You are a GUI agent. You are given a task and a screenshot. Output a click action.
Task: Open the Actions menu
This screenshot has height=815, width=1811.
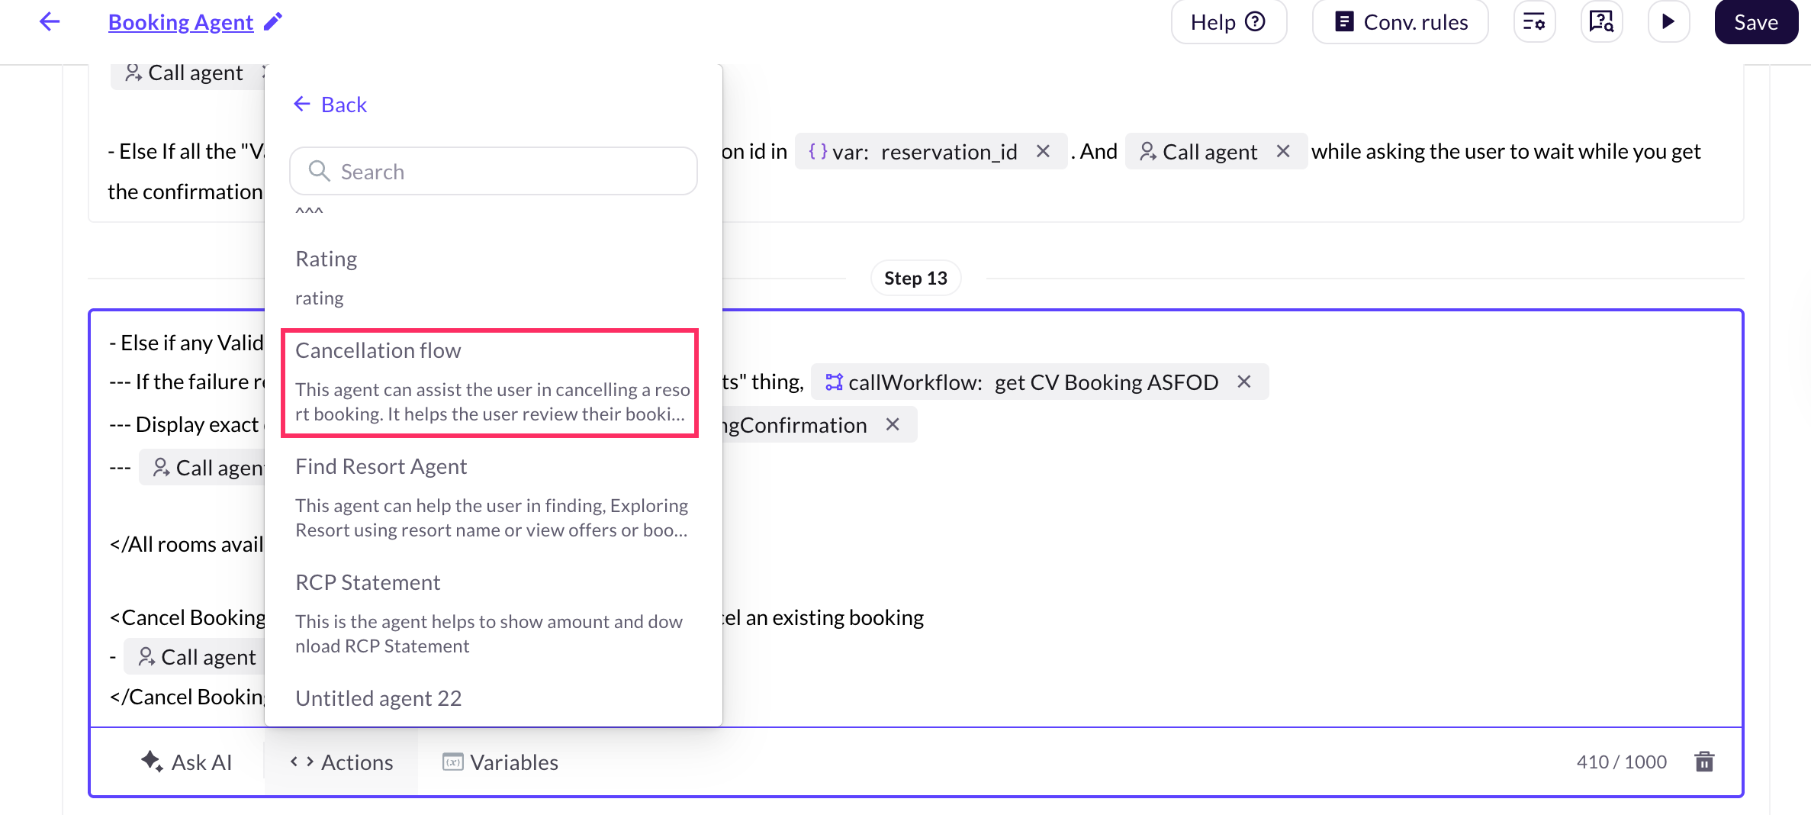click(x=342, y=762)
